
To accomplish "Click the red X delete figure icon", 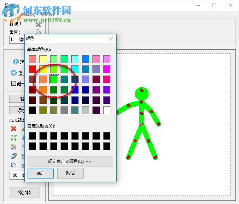I will pyautogui.click(x=14, y=129).
